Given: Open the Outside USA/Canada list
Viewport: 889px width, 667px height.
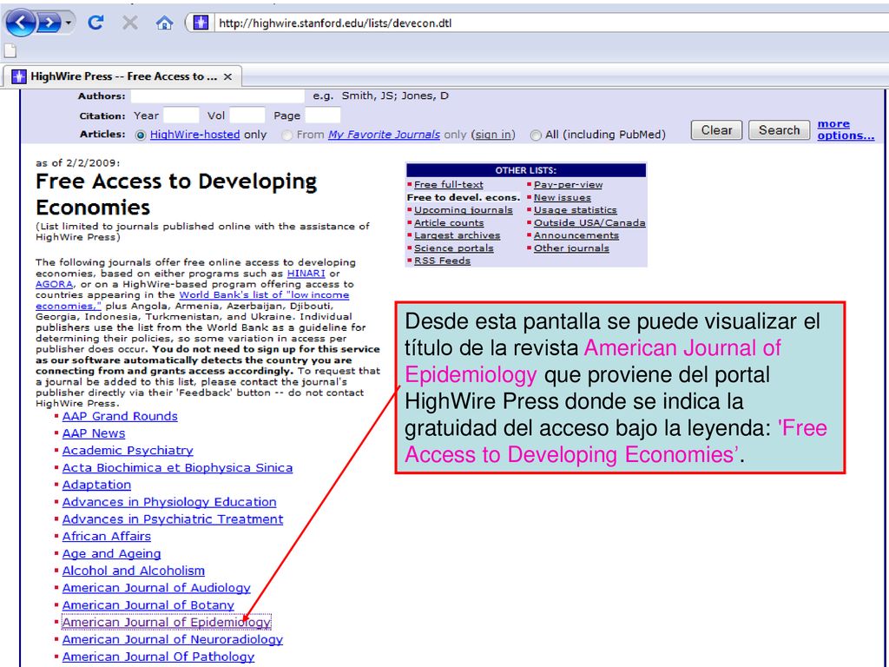Looking at the screenshot, I should tap(589, 223).
